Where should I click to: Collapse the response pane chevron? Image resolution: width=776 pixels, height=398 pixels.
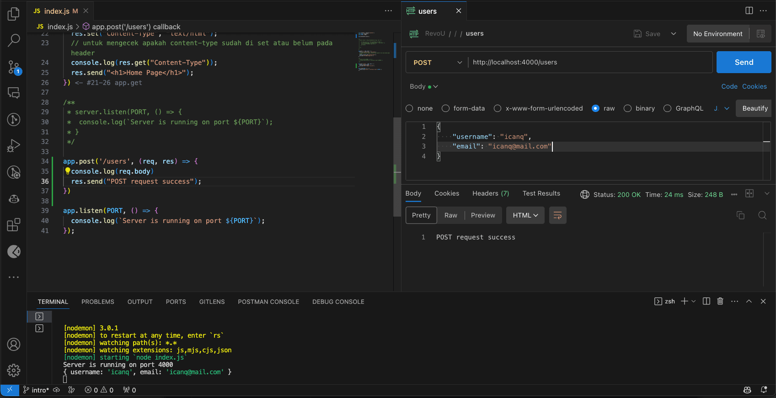(767, 193)
